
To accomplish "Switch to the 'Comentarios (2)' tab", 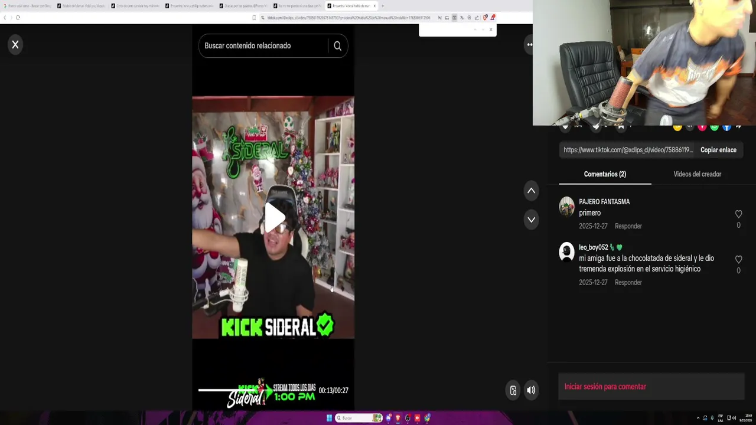I will pos(605,174).
